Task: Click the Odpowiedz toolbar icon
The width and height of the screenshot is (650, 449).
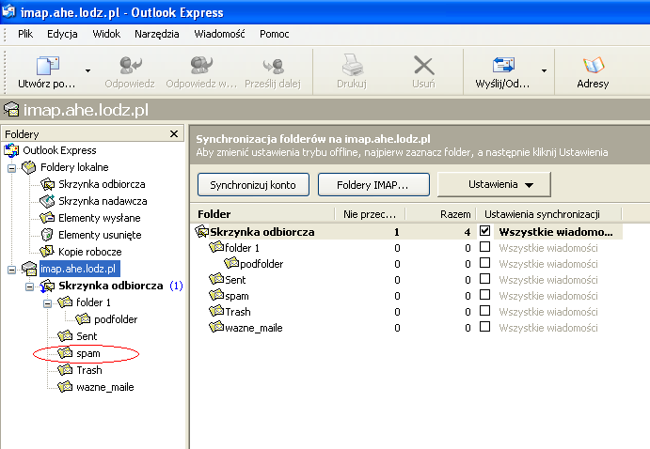Action: (130, 66)
